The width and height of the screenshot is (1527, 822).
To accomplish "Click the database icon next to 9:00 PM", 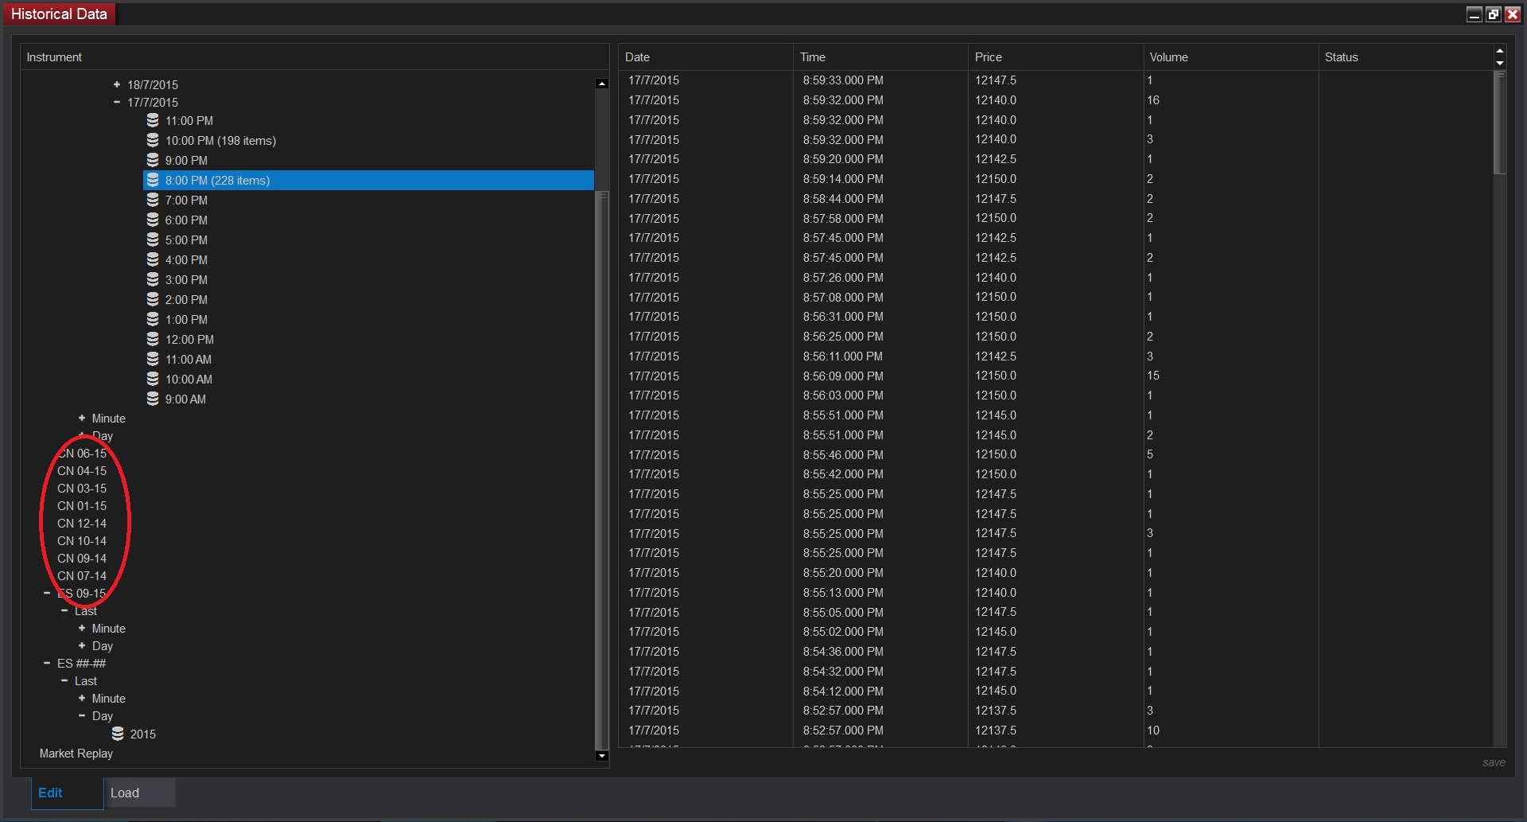I will [x=153, y=160].
